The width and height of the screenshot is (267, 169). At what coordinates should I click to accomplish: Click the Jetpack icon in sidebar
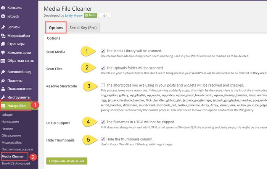(x=3, y=16)
